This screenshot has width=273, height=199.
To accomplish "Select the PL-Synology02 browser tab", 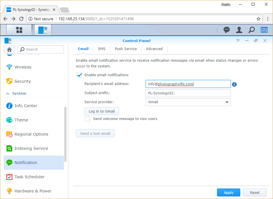I will pyautogui.click(x=31, y=10).
